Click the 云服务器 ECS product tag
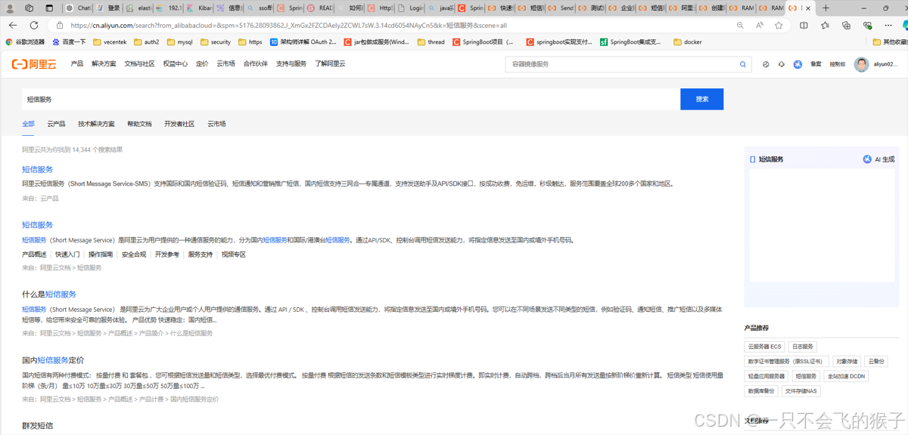The height and width of the screenshot is (435, 908). (x=764, y=347)
